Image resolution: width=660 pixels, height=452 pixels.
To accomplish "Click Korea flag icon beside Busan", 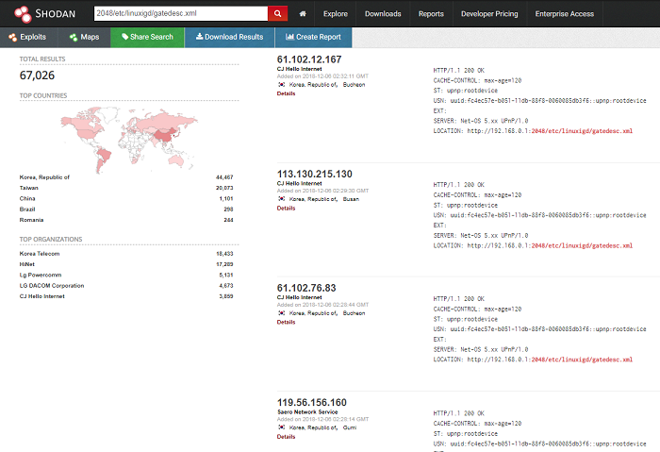I will point(282,199).
